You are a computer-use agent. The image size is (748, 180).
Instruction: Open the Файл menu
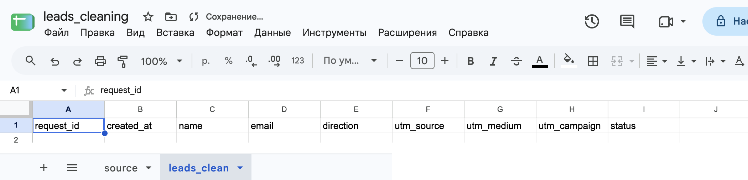56,33
